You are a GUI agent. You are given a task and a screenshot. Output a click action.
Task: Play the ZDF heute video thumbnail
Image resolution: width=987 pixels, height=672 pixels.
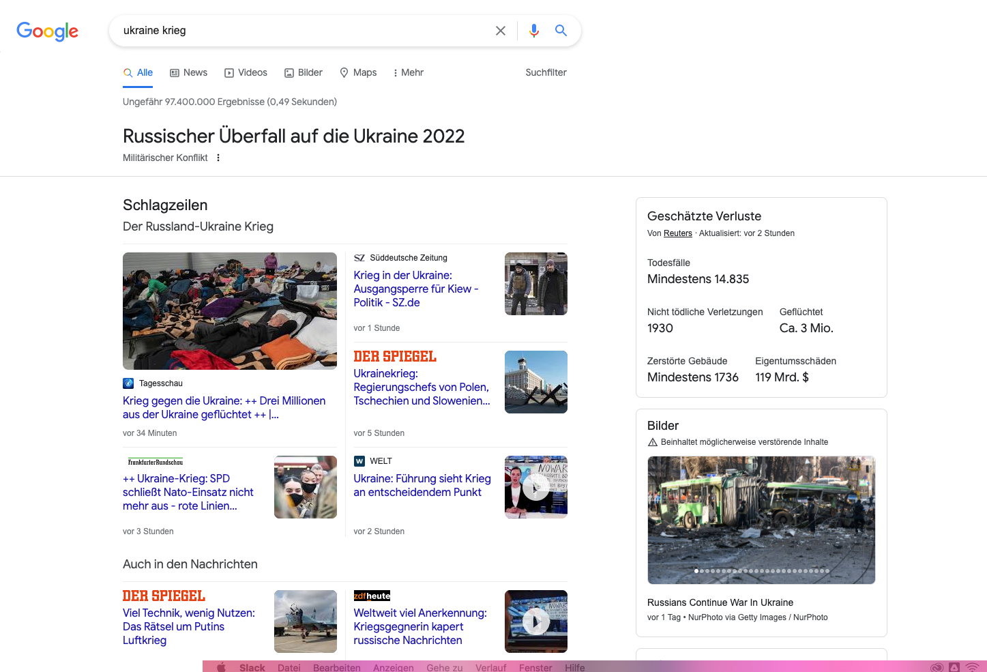(x=536, y=622)
